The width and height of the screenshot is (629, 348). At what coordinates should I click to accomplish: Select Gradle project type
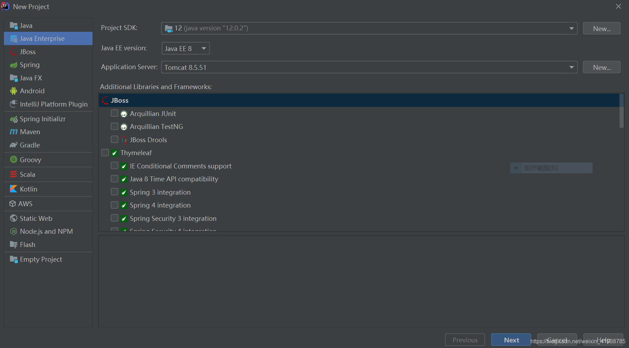[48, 145]
